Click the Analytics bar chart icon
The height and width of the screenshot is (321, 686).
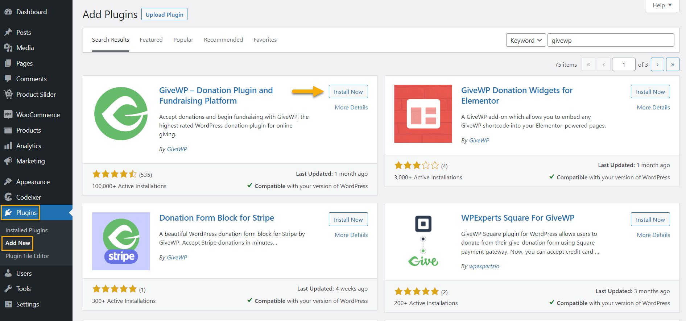click(x=8, y=146)
